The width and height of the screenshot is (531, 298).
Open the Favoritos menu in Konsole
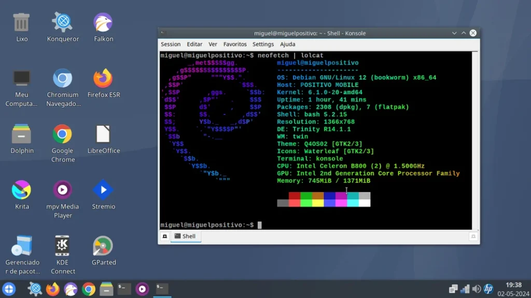[235, 44]
